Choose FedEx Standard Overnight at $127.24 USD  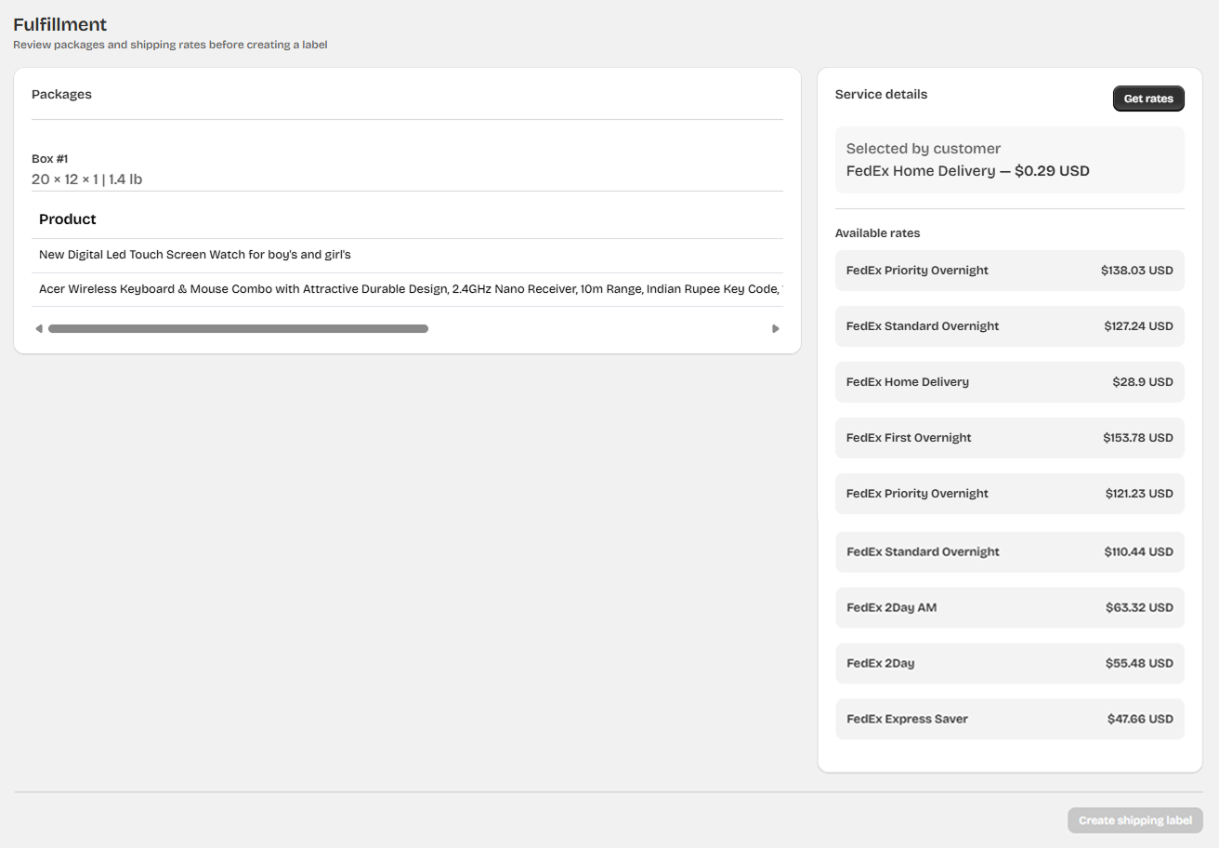point(1009,326)
